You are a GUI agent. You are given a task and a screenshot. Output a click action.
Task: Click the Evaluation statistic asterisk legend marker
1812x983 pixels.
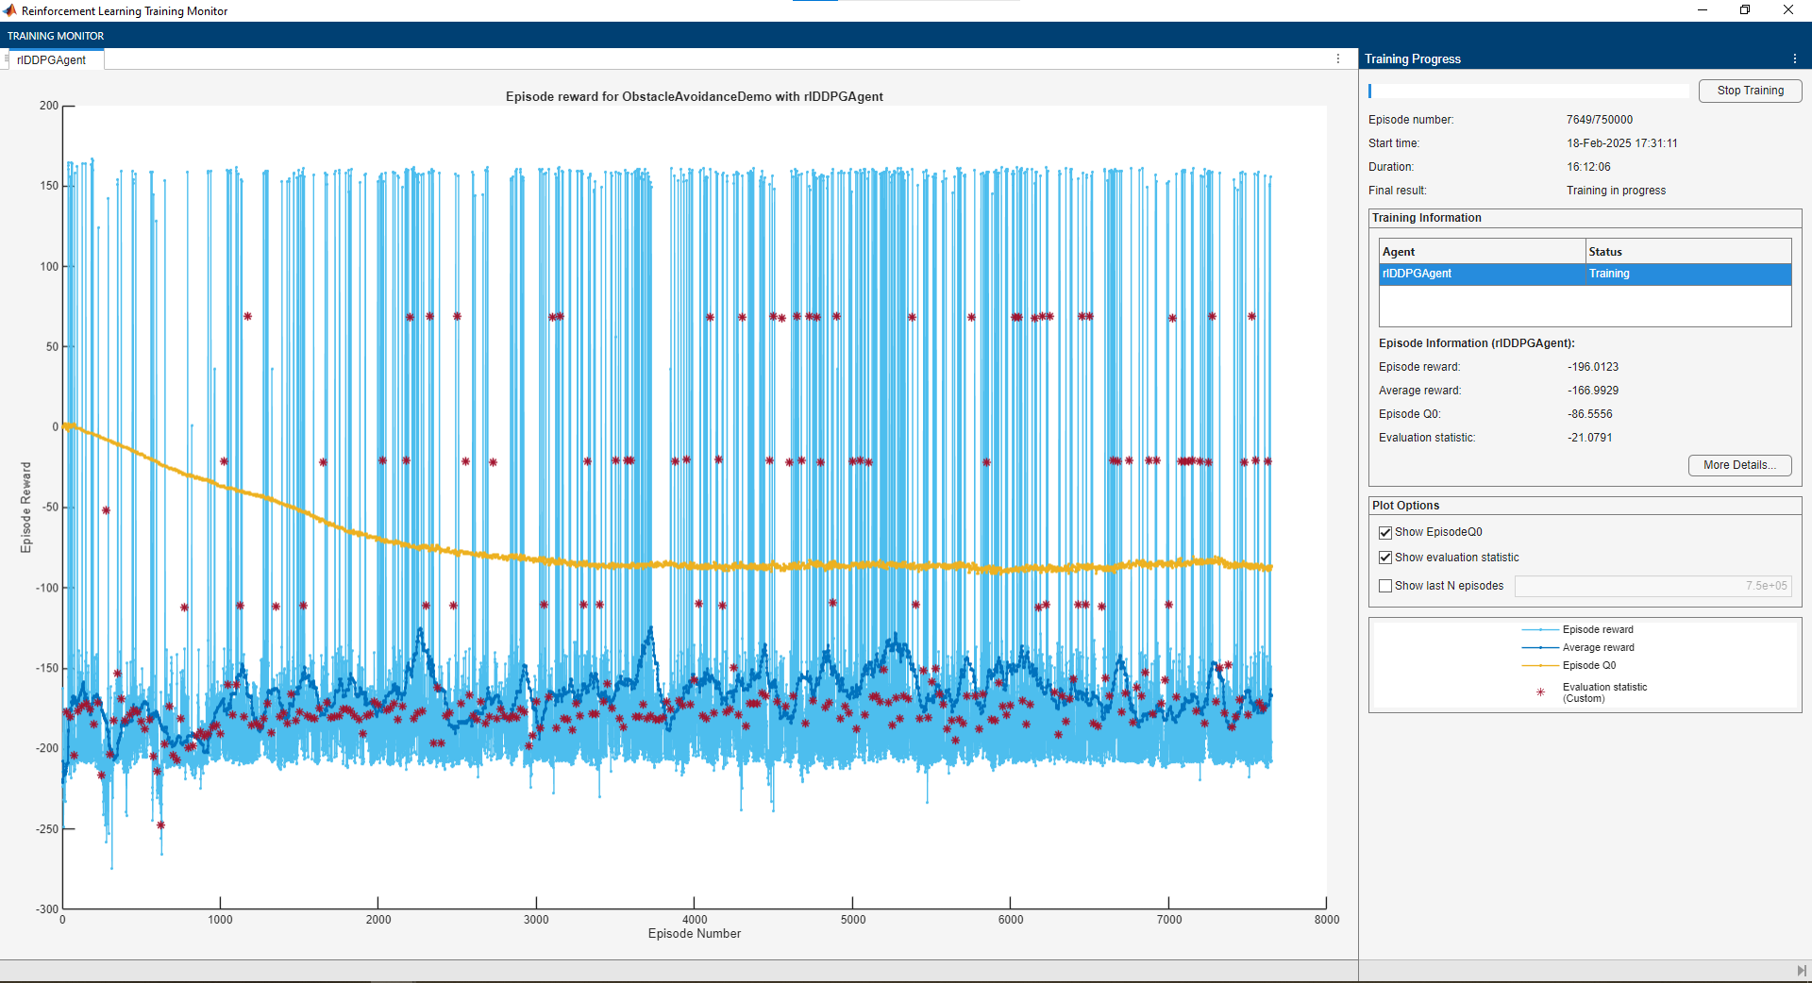pos(1540,692)
